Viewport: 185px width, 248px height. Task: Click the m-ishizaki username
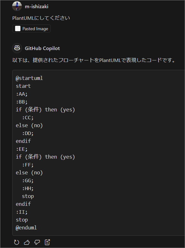(36, 7)
